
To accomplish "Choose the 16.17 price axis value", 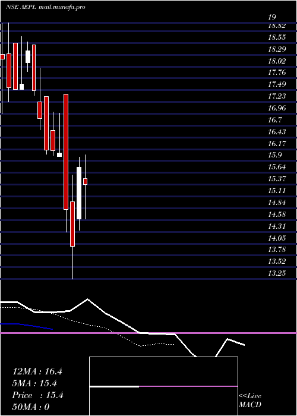I will 277,144.
